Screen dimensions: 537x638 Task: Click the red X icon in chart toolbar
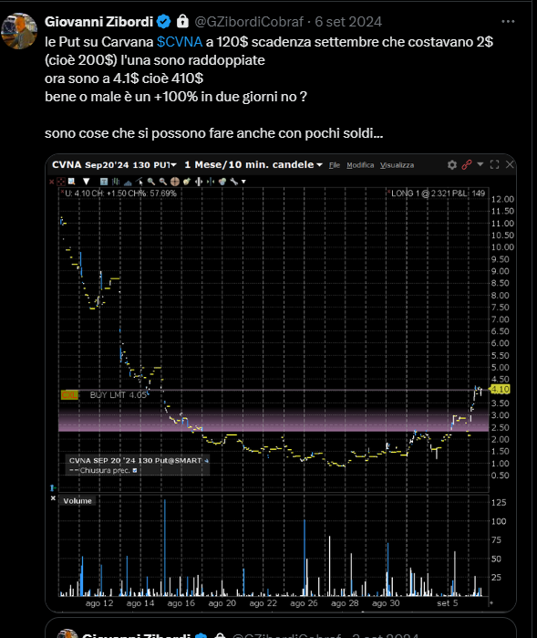(x=52, y=182)
